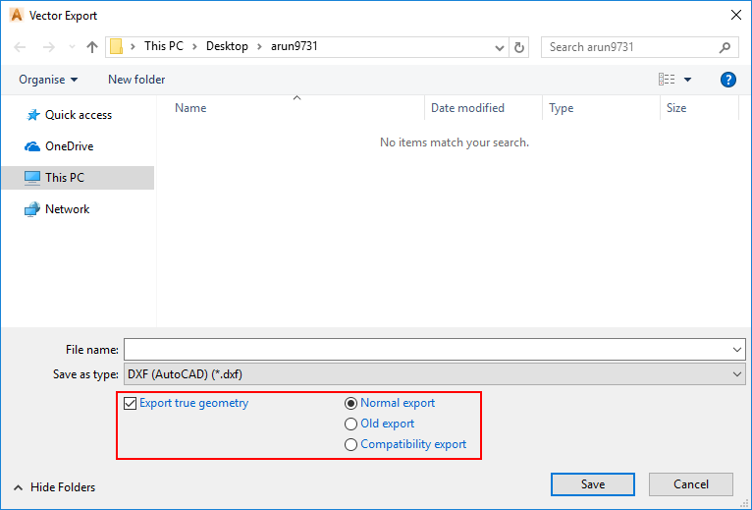The image size is (752, 510).
Task: Toggle Export true geometry checkbox
Action: pyautogui.click(x=131, y=403)
